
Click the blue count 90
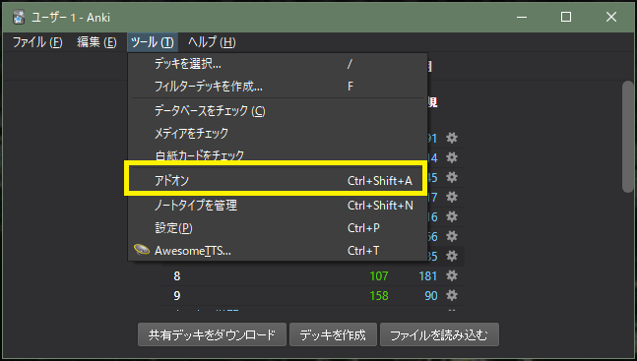pos(431,296)
